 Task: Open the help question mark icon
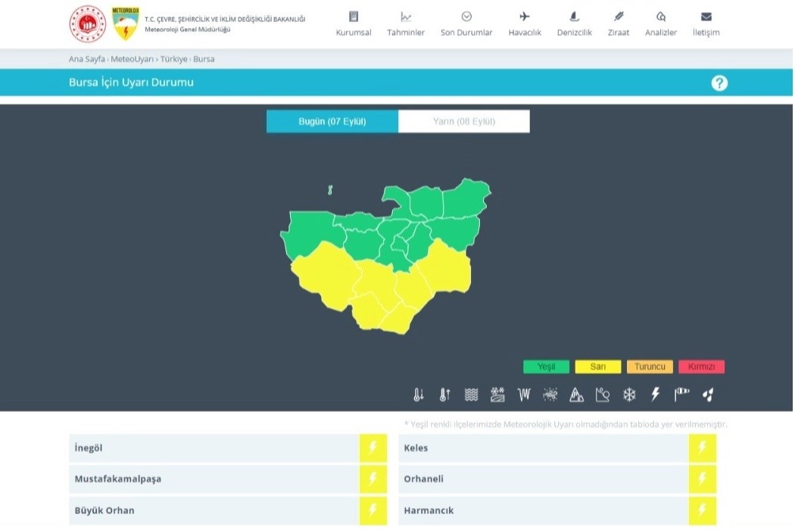pyautogui.click(x=719, y=83)
